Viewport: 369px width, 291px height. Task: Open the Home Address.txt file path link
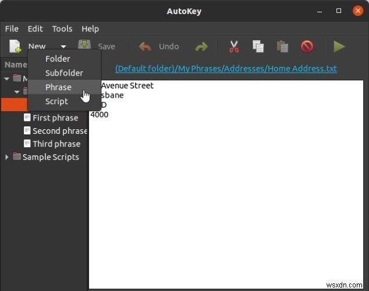tap(226, 69)
